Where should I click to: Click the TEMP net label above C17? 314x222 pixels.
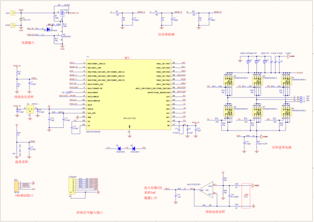click(x=32, y=141)
